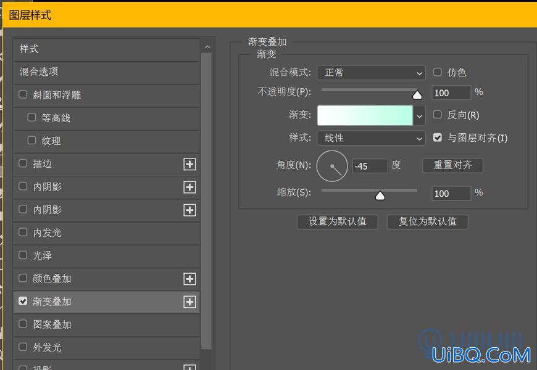
Task: Click the plus icon beside 颜色叠加
Action: pyautogui.click(x=189, y=279)
